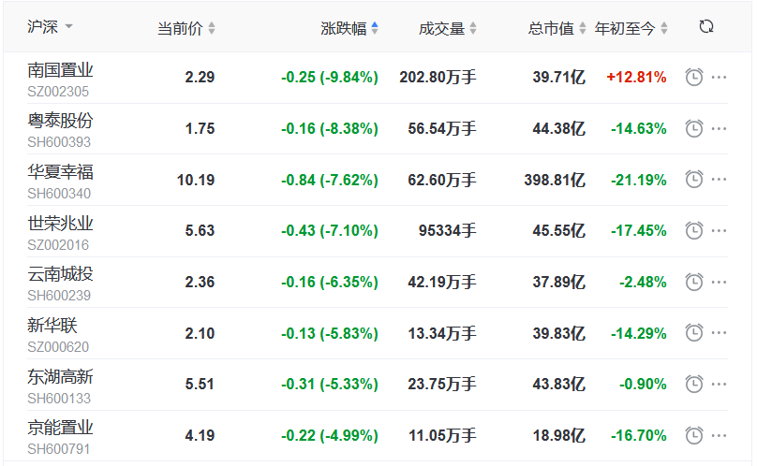The height and width of the screenshot is (466, 757).
Task: Click the +12.81% year-to-date value
Action: click(636, 77)
